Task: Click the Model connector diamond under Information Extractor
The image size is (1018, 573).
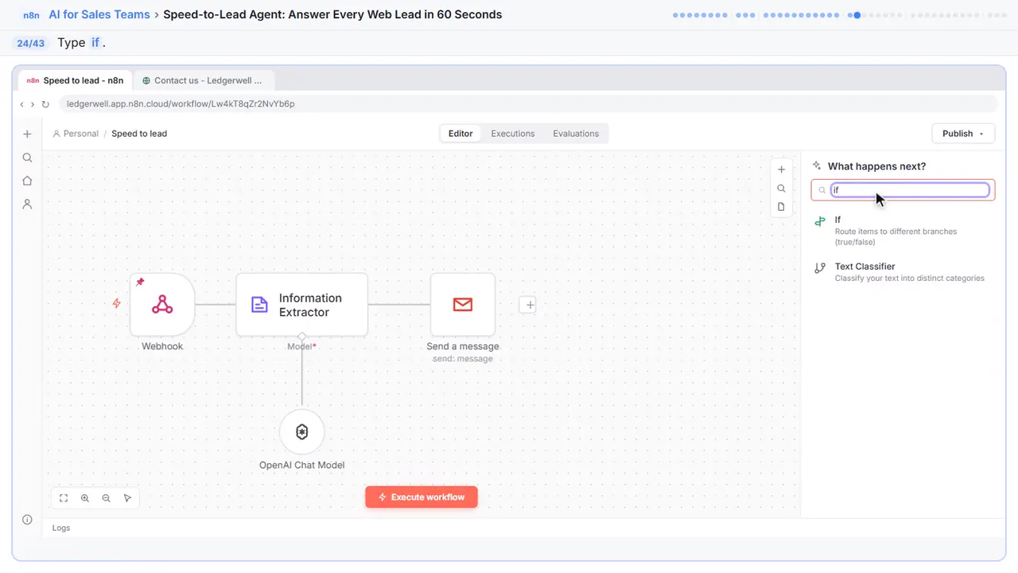Action: coord(302,336)
